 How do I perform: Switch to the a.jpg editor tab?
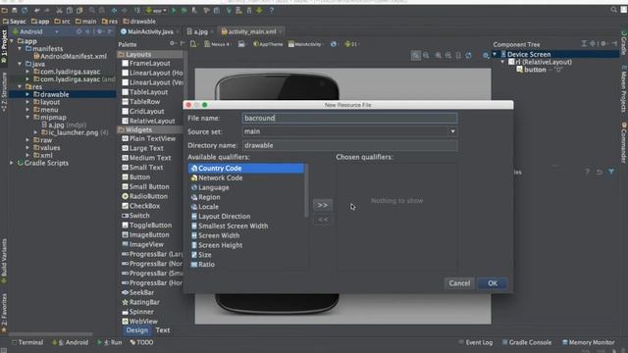click(x=200, y=31)
